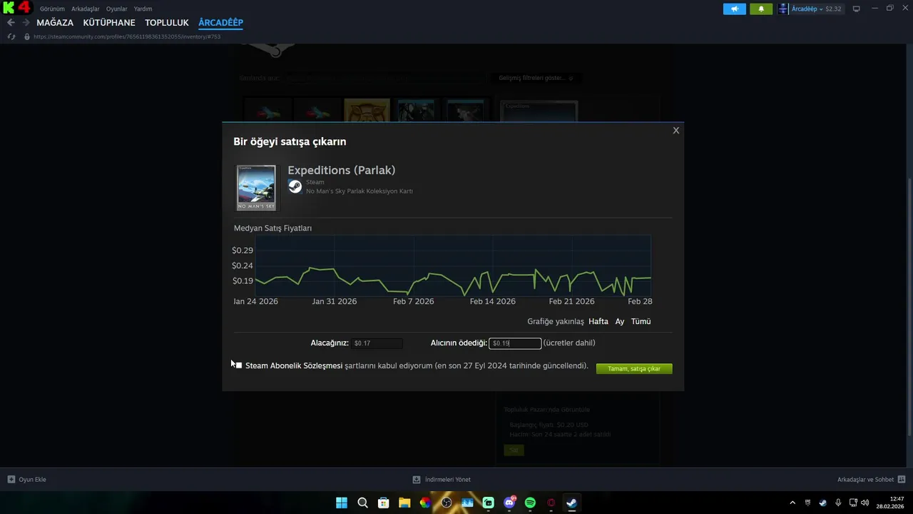Enter Big Picture mode via monitor icon

tap(857, 9)
